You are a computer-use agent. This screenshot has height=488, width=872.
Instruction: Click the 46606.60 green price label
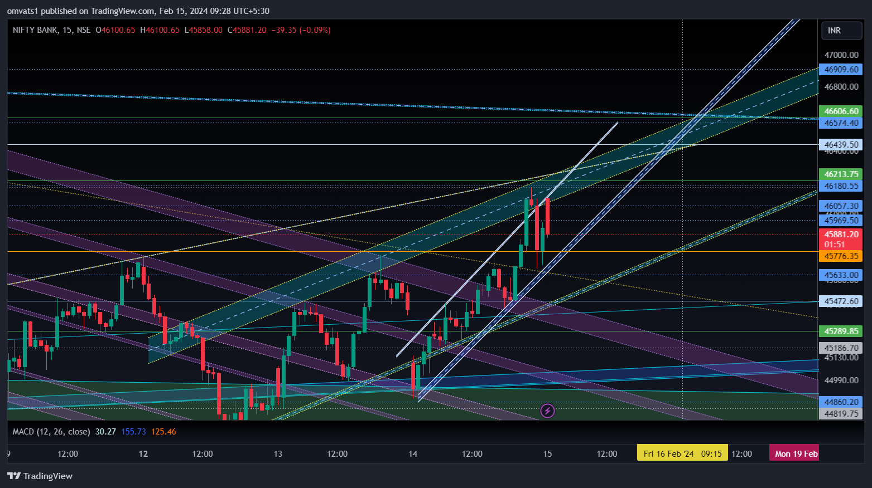pyautogui.click(x=841, y=111)
